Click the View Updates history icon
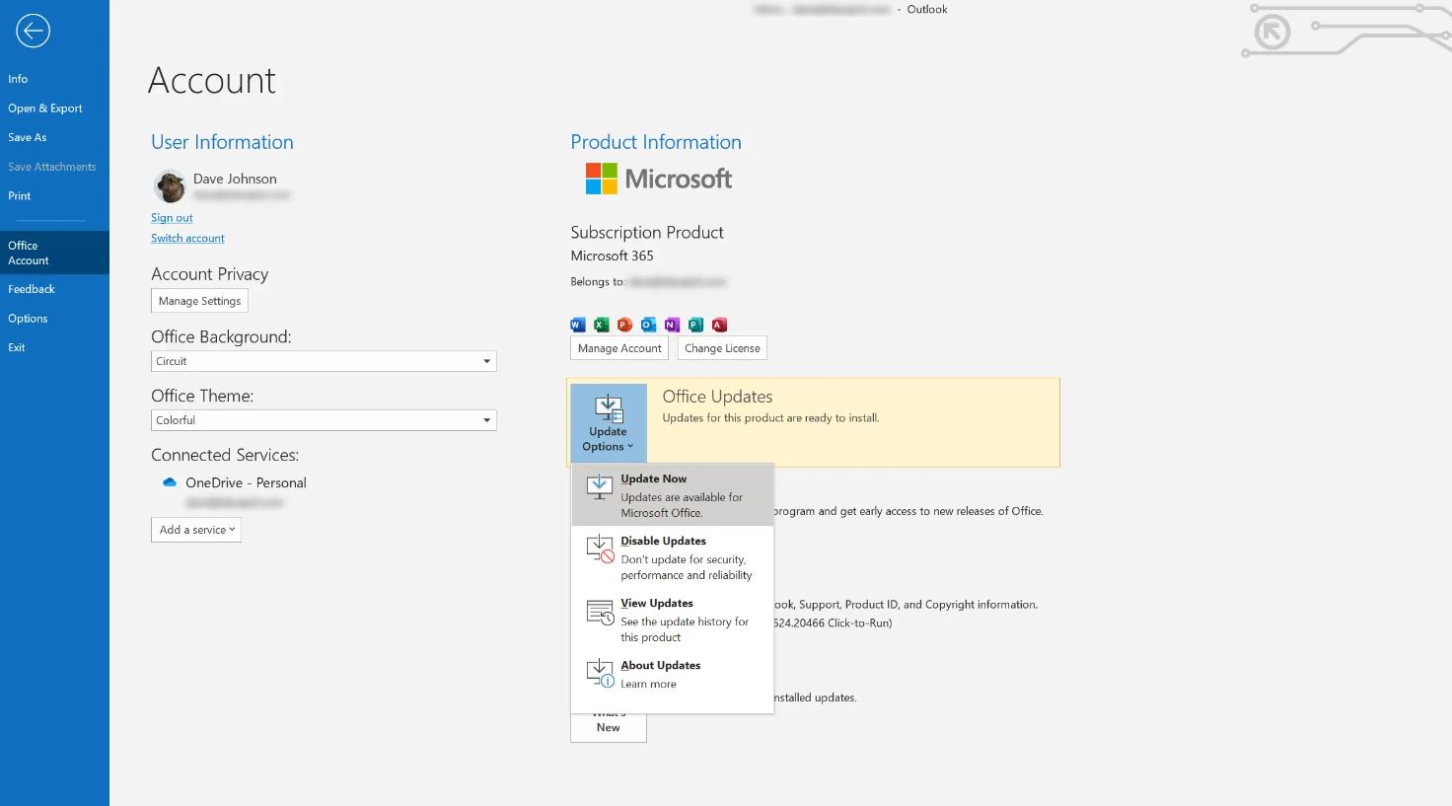The width and height of the screenshot is (1452, 806). tap(600, 612)
